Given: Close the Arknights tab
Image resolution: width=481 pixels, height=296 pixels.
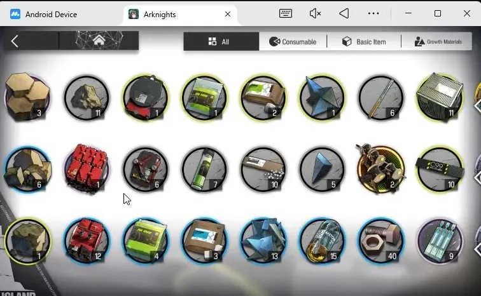Looking at the screenshot, I should click(x=228, y=14).
